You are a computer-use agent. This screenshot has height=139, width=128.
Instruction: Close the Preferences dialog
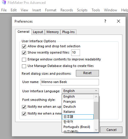[119, 21]
